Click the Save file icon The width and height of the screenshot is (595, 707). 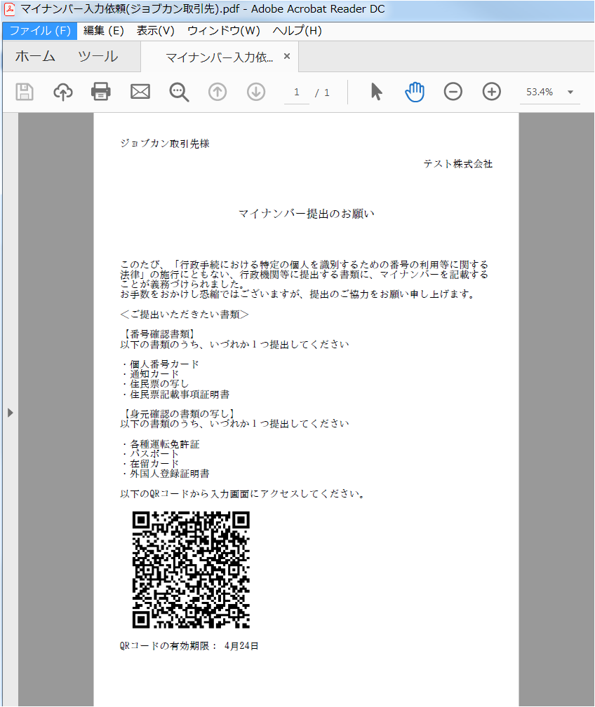[x=25, y=92]
